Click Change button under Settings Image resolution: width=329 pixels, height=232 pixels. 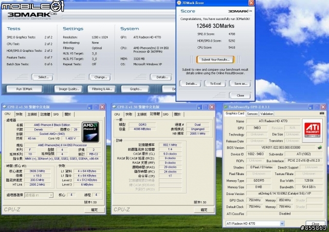pos(100,77)
